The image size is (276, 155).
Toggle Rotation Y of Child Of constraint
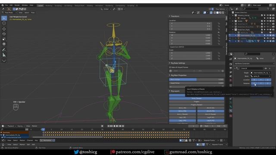coord(261,84)
